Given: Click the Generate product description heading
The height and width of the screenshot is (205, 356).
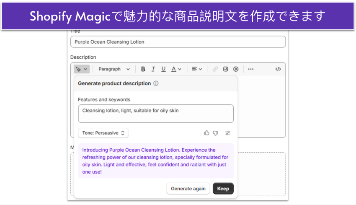Looking at the screenshot, I should [114, 83].
